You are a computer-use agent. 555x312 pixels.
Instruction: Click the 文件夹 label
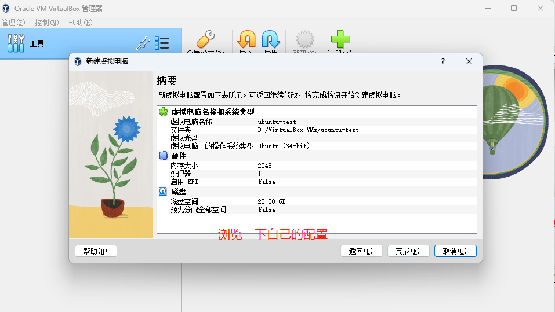tap(180, 130)
